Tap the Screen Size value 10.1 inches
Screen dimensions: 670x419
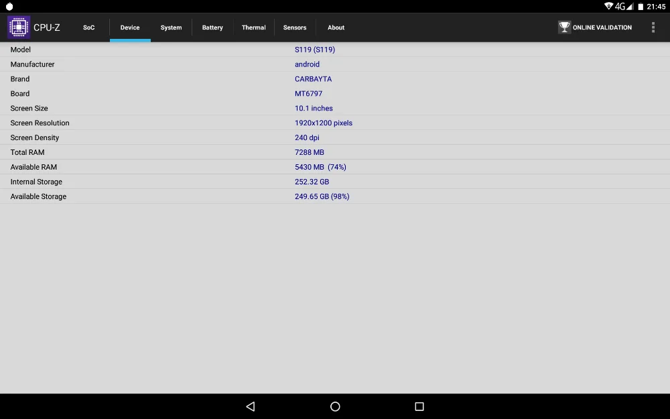[x=314, y=108]
